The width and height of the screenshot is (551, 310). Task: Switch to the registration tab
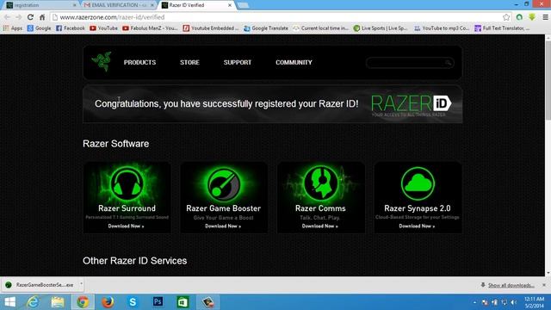coord(40,5)
